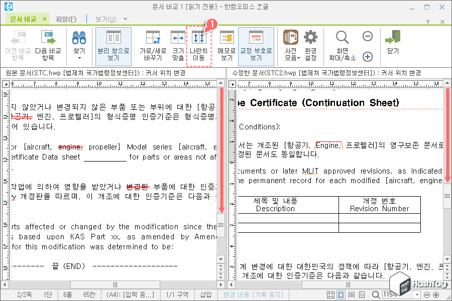Open the 찾기 find tool

pyautogui.click(x=79, y=41)
